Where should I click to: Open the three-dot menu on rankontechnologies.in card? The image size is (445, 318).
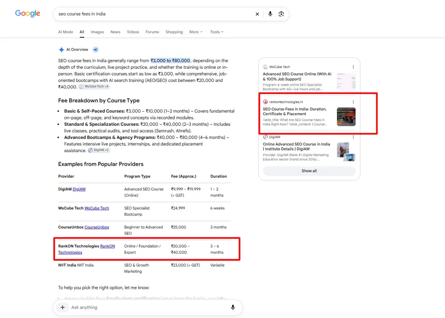point(353,102)
